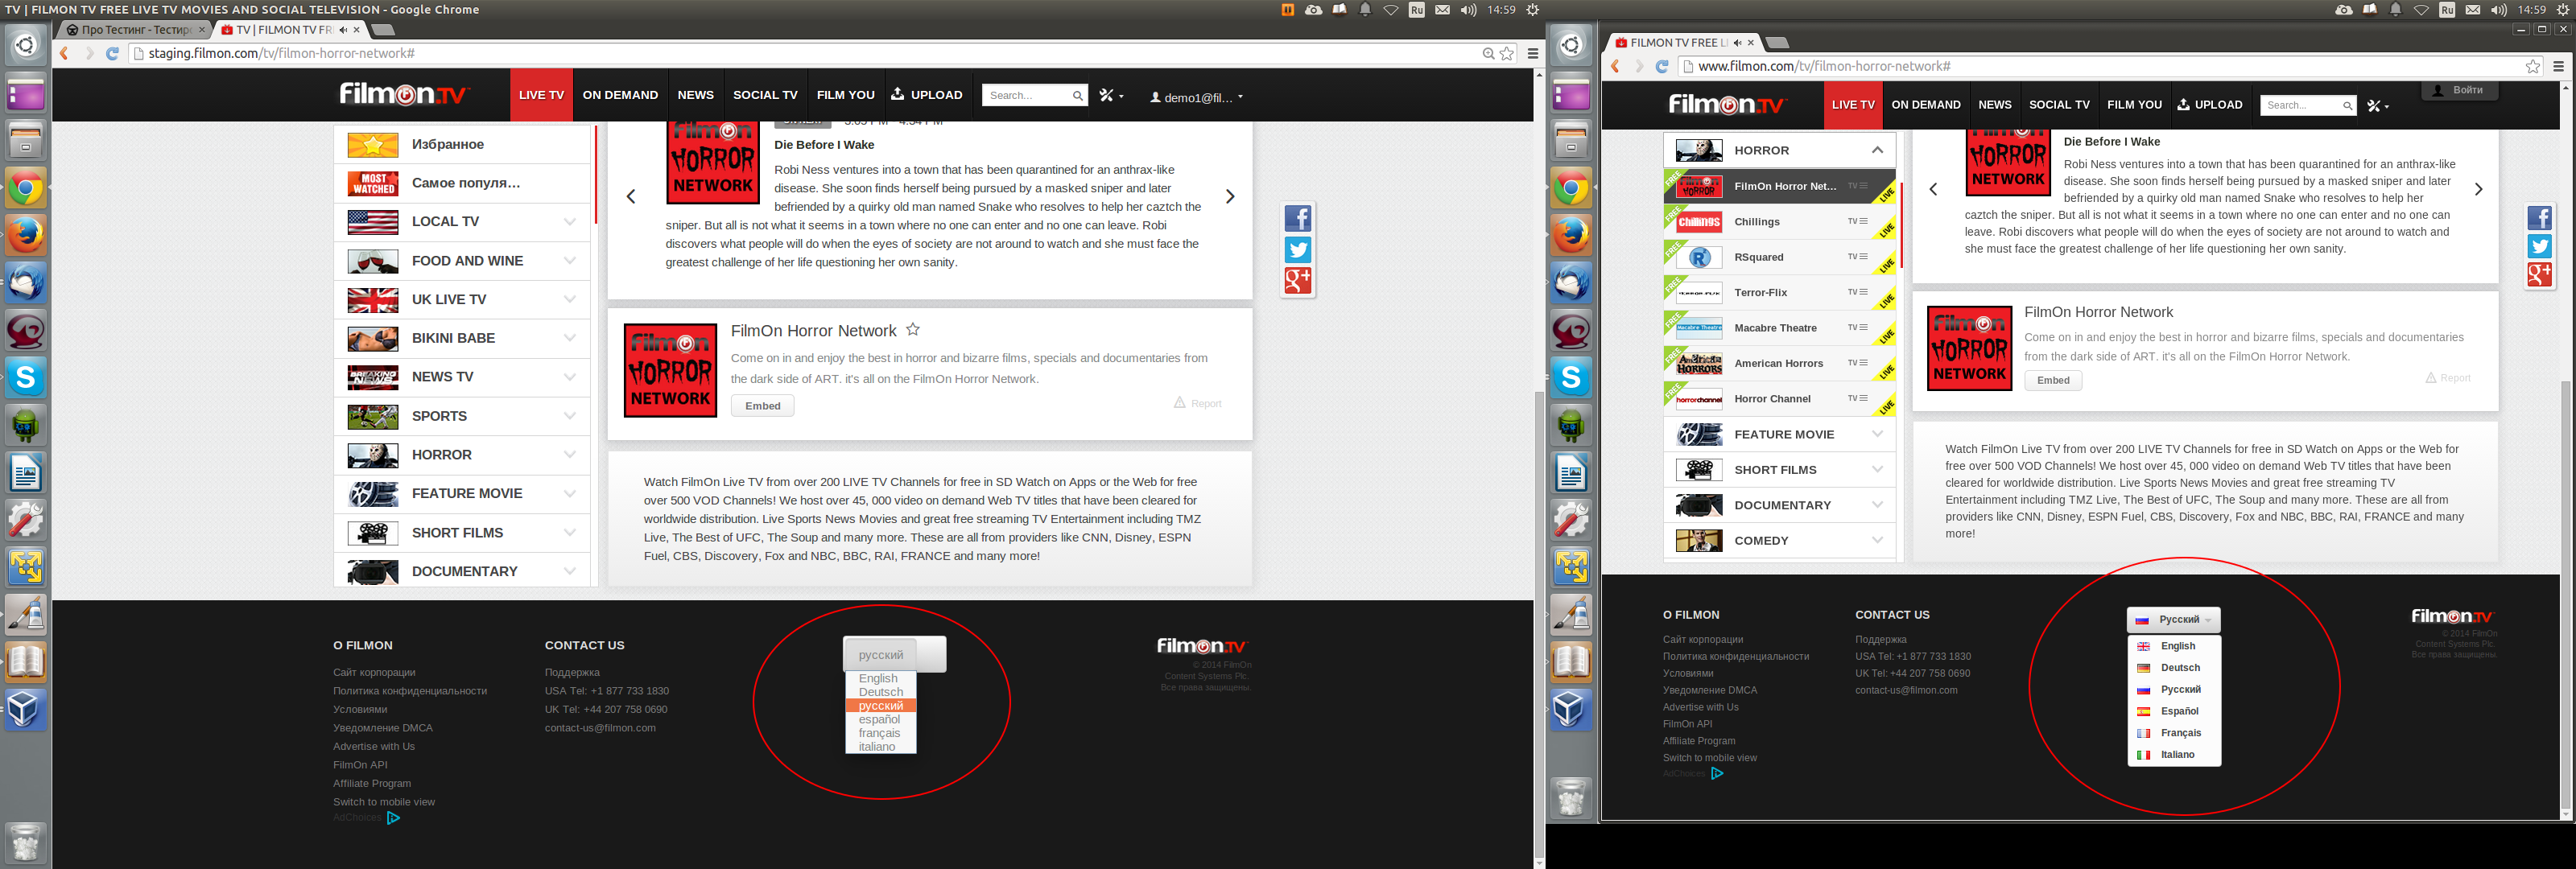Mute the TV | FILMON tab in staging window
This screenshot has height=869, width=2576.
[343, 30]
